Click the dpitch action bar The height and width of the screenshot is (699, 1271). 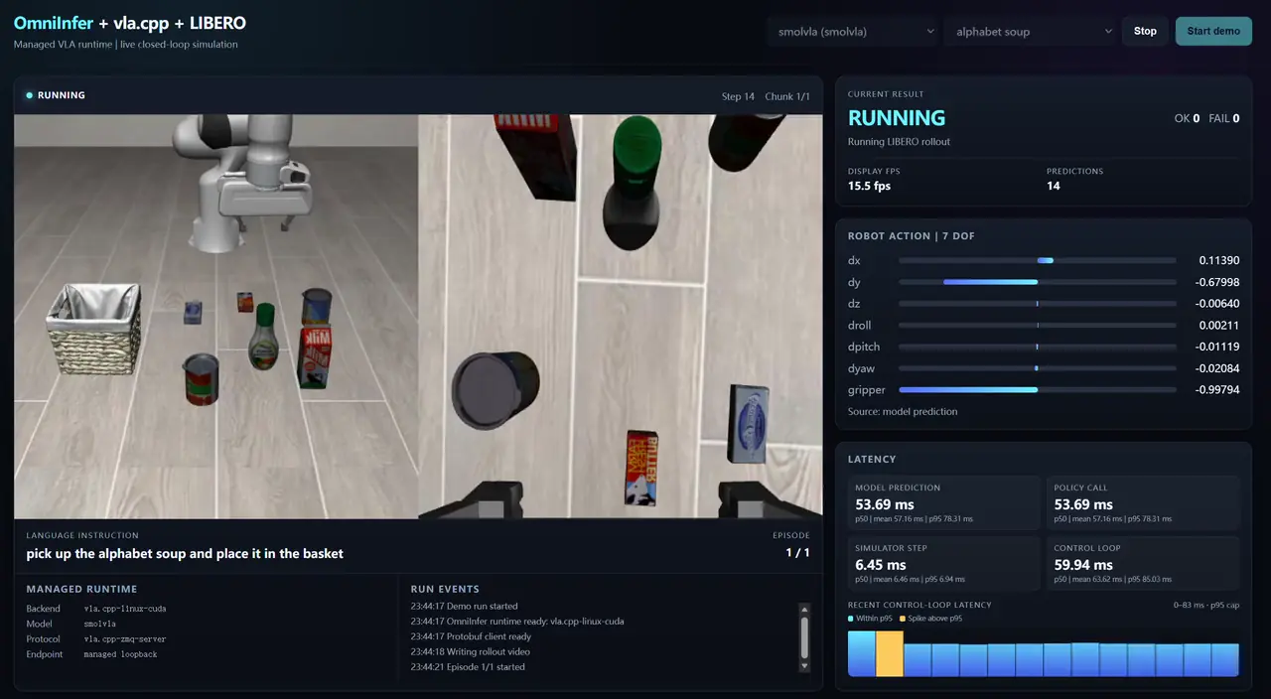coord(1038,347)
